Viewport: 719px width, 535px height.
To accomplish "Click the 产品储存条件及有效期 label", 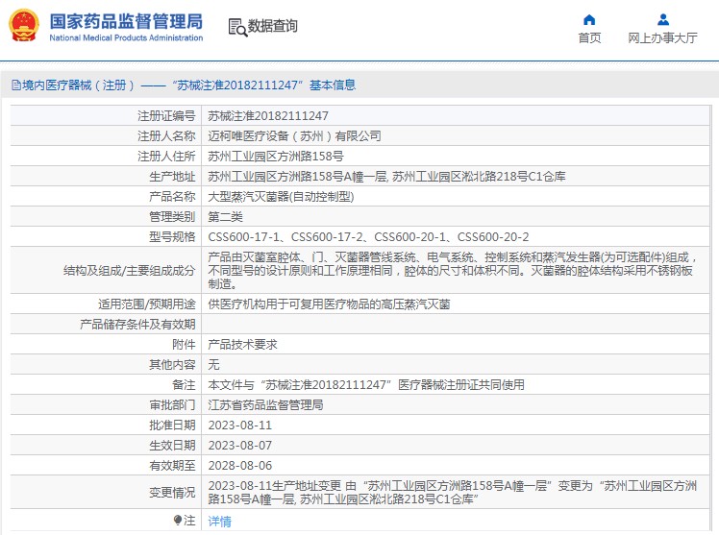I will click(137, 325).
